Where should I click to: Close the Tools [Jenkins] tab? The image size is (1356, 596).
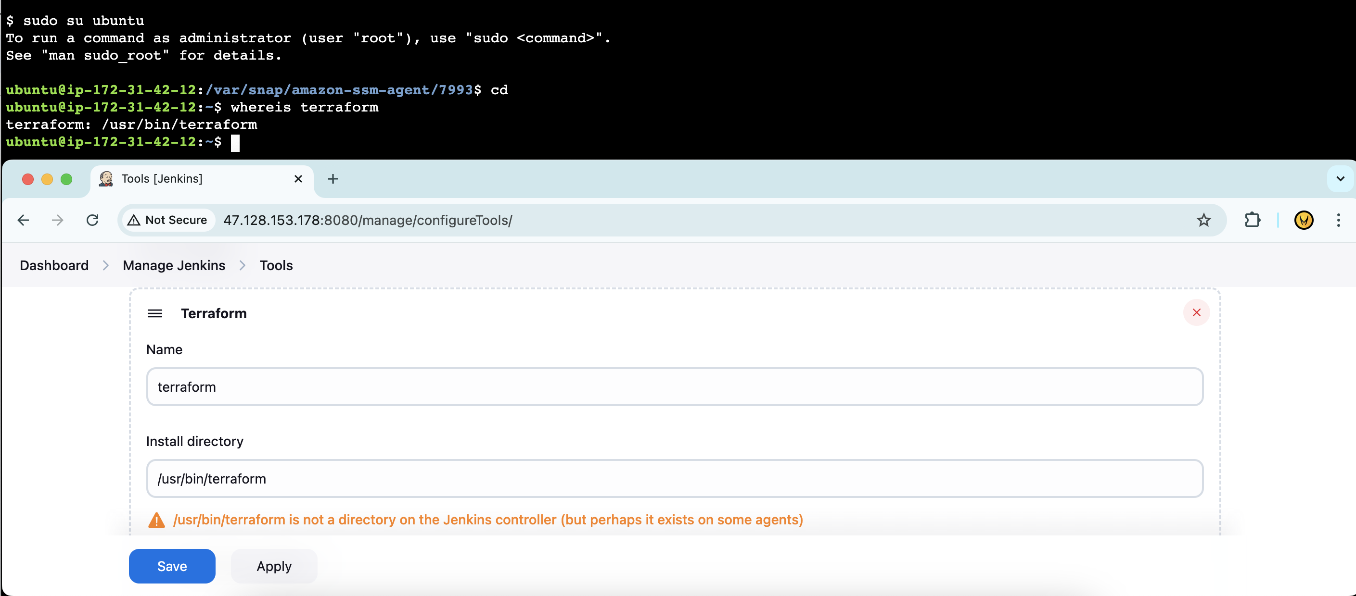point(298,179)
